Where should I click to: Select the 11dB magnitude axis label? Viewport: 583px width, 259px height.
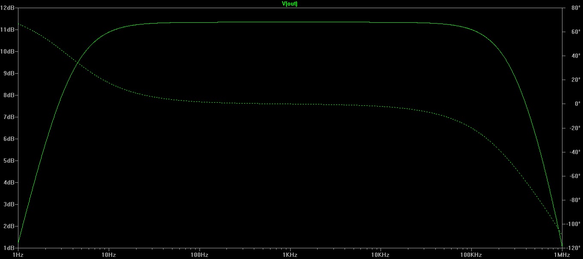[x=8, y=30]
